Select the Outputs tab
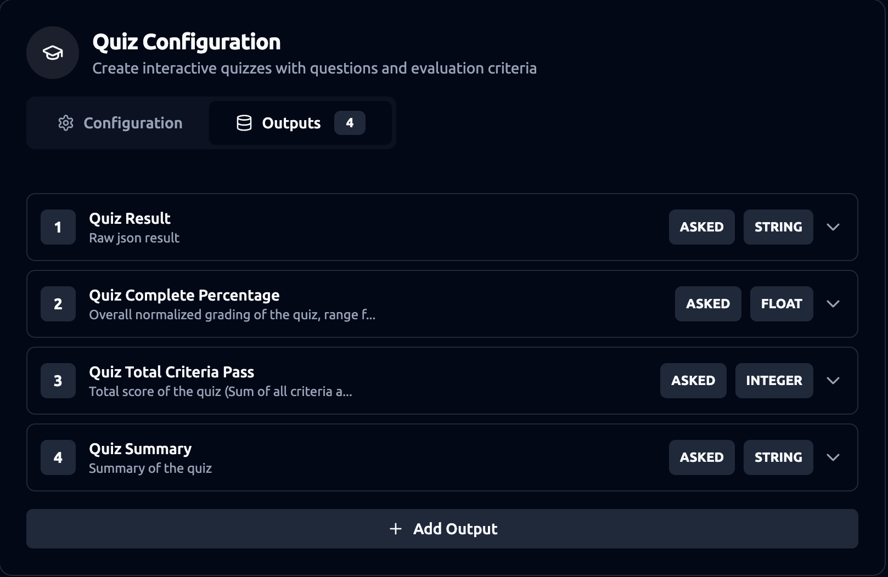 [x=291, y=123]
